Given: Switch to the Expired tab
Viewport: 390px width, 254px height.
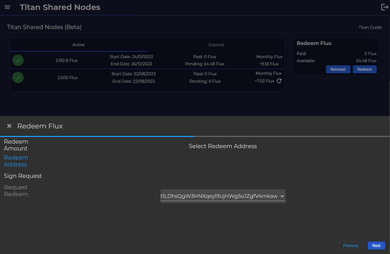Looking at the screenshot, I should (x=216, y=45).
